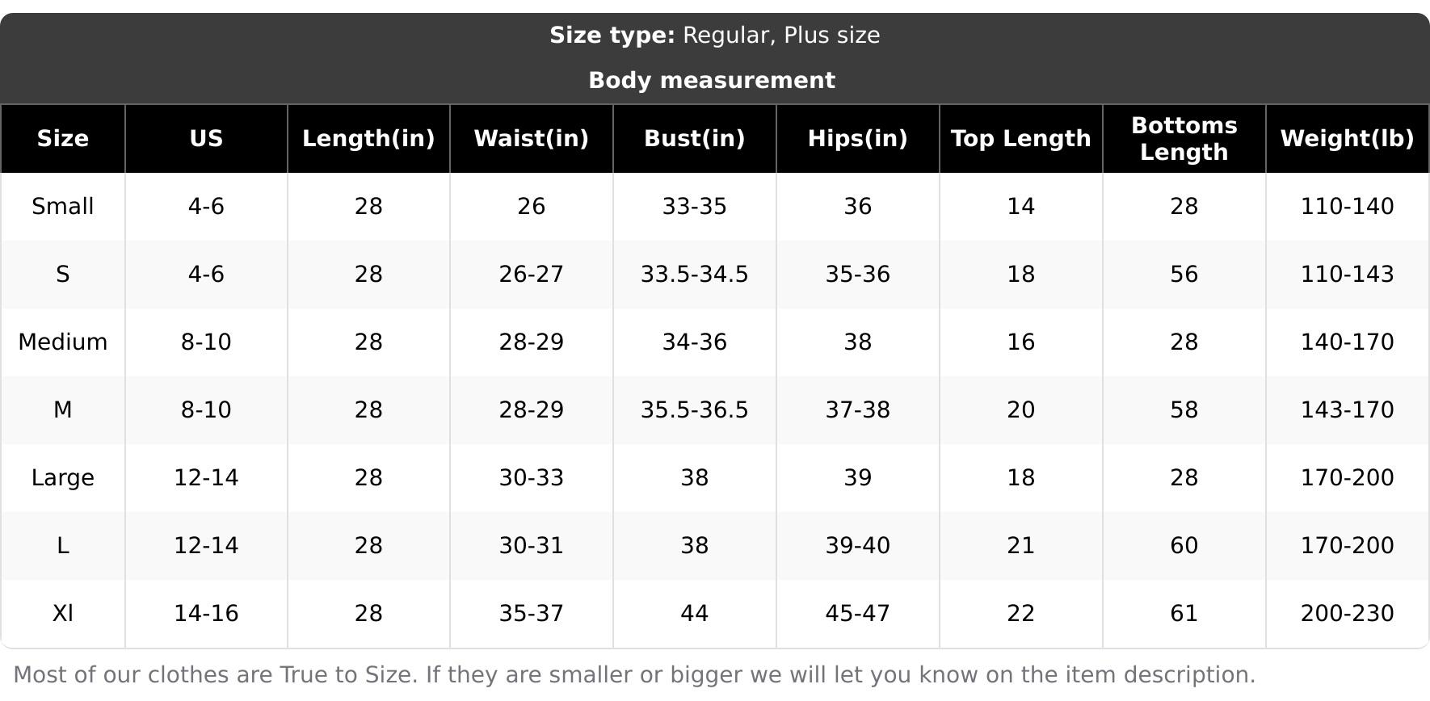Select the Small size row label
Image resolution: width=1430 pixels, height=701 pixels.
(x=63, y=207)
